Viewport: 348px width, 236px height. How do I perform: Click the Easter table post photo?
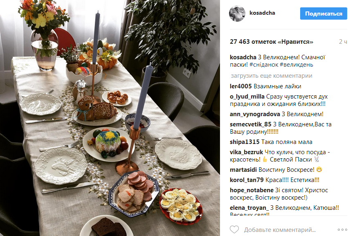pos(110,118)
